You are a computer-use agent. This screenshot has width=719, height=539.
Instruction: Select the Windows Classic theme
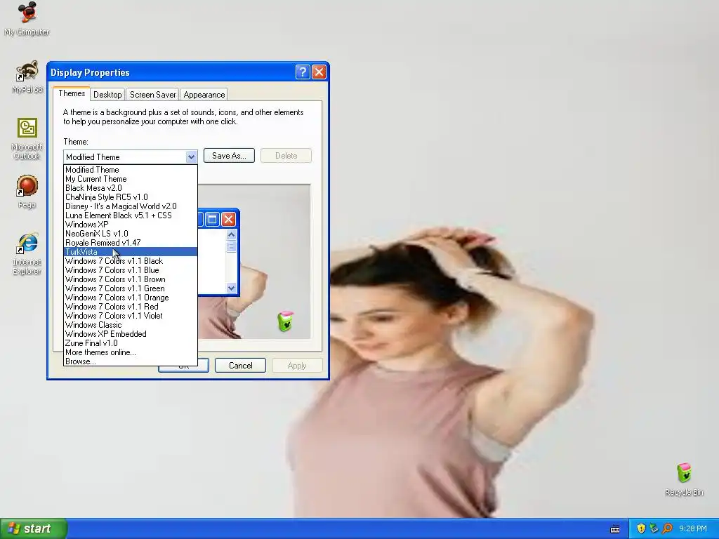click(x=130, y=325)
